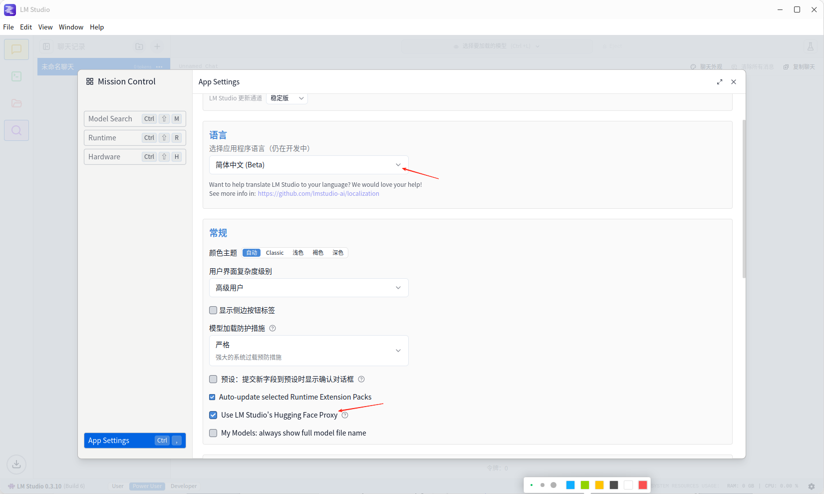Create a new chat folder
This screenshot has height=494, width=824.
point(139,46)
